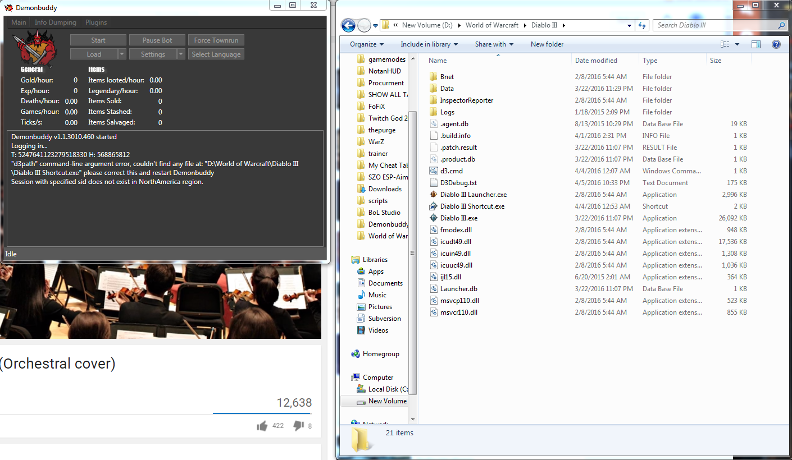Image resolution: width=792 pixels, height=460 pixels.
Task: Click the thumbs down icon on video
Action: click(299, 426)
